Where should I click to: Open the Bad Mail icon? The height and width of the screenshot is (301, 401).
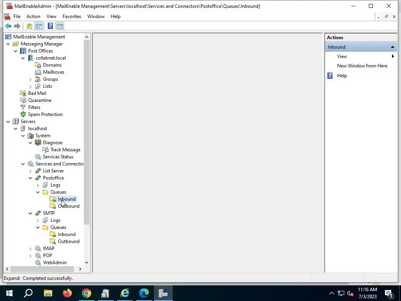coord(23,93)
